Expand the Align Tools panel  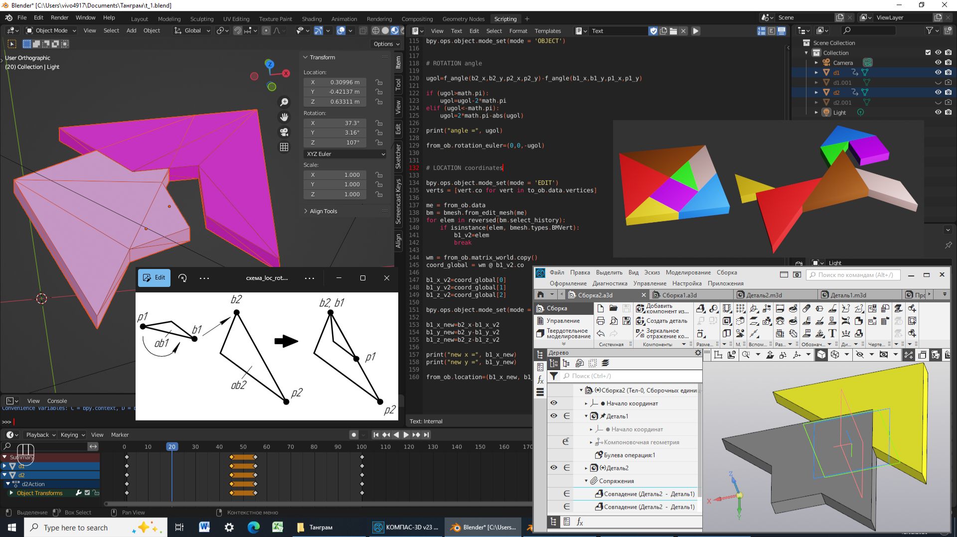[x=323, y=211]
